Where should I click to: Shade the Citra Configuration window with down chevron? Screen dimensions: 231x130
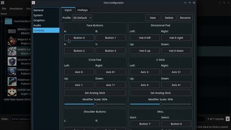coord(185,3)
